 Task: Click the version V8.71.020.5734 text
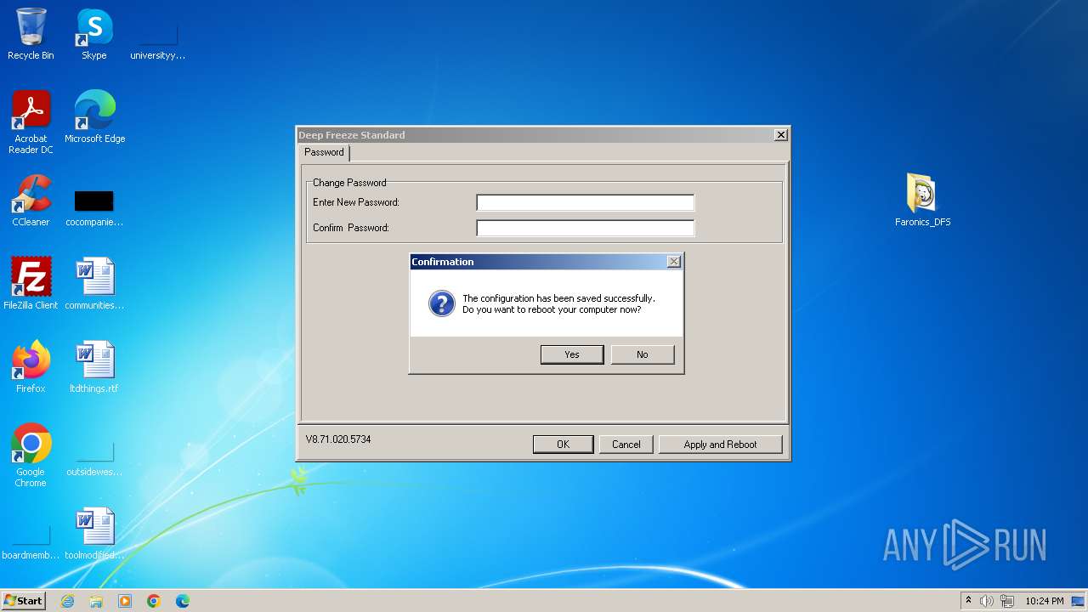point(338,439)
